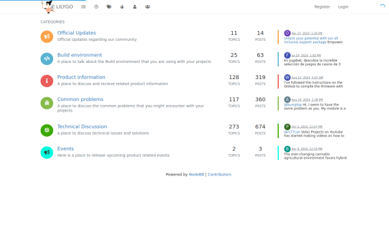Open the Popular flame icon

pos(122,6)
